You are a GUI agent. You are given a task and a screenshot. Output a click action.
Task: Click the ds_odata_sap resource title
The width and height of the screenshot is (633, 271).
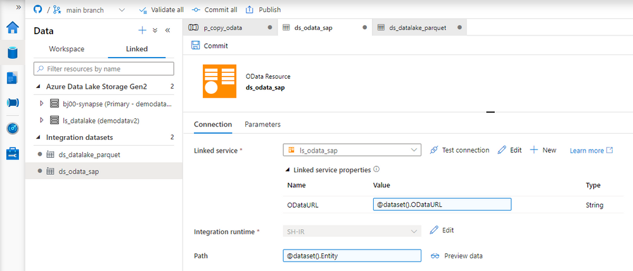[265, 87]
